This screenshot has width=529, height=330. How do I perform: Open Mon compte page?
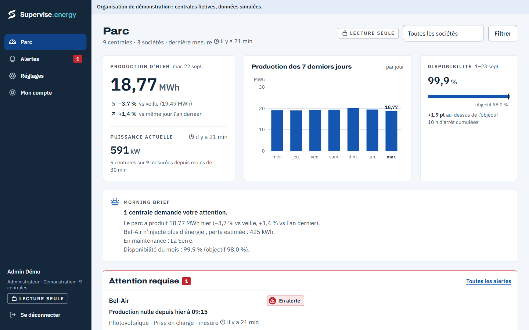pyautogui.click(x=46, y=93)
